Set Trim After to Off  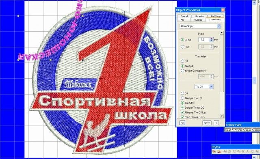182,61
